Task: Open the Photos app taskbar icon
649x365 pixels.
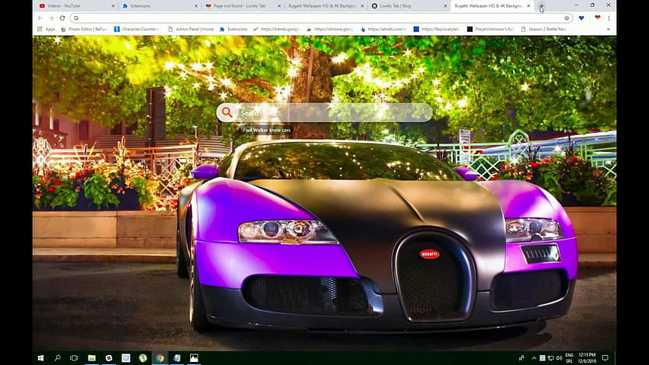Action: (x=194, y=358)
